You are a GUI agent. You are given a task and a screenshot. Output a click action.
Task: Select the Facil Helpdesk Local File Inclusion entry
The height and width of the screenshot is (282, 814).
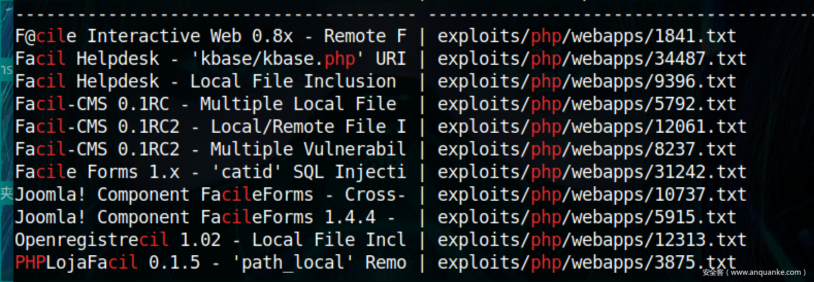(205, 81)
